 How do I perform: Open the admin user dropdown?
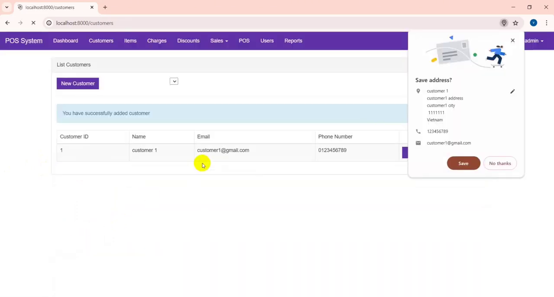534,41
